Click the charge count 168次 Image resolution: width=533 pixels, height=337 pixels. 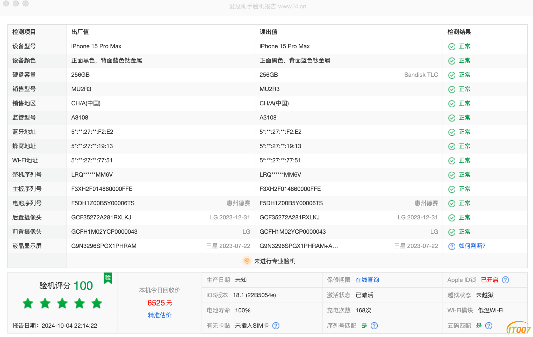point(363,310)
